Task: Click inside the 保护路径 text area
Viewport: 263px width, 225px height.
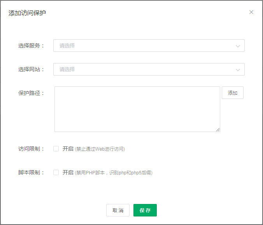Action: (137, 109)
